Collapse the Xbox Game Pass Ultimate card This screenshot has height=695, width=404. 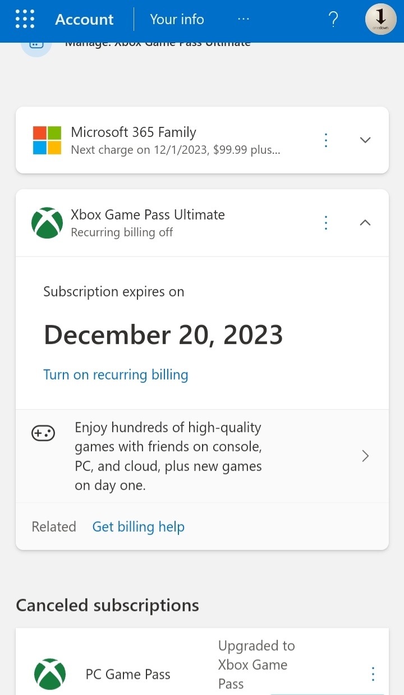365,223
